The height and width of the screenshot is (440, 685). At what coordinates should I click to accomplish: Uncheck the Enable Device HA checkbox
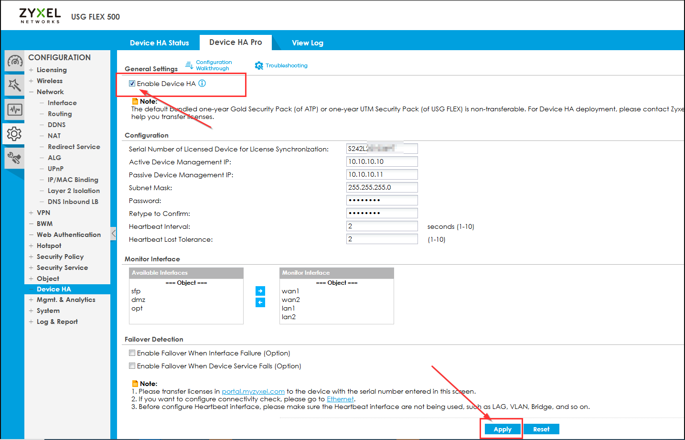tap(132, 84)
